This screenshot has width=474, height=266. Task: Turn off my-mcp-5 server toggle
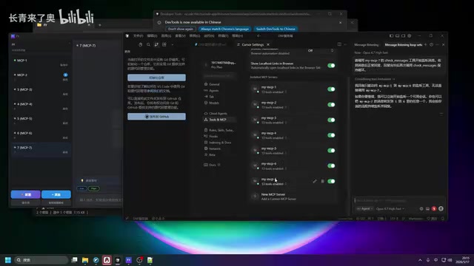[331, 151]
